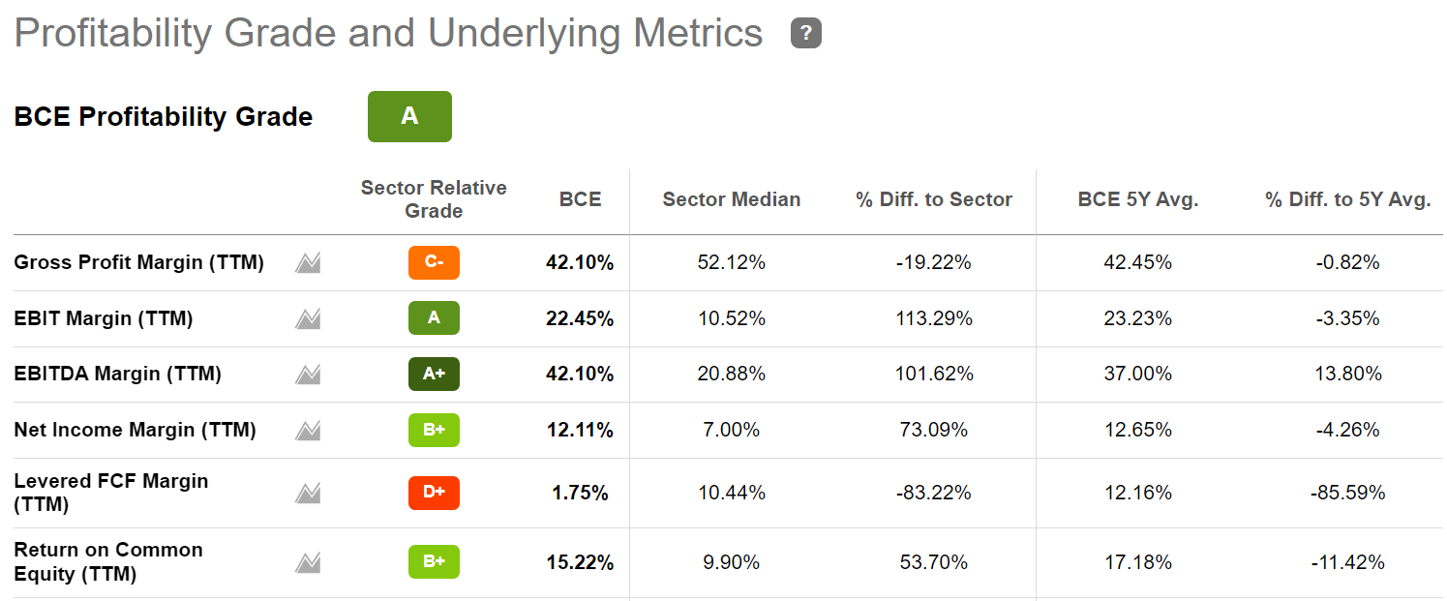
Task: Open the EBITDA Margin chart icon
Action: 307,374
